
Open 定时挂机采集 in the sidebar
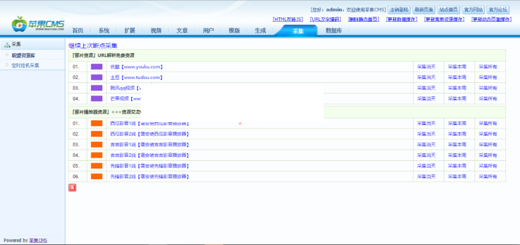point(25,65)
